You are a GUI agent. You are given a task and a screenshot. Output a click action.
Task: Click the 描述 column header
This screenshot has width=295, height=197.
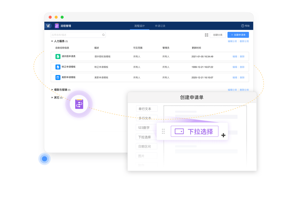pos(97,48)
